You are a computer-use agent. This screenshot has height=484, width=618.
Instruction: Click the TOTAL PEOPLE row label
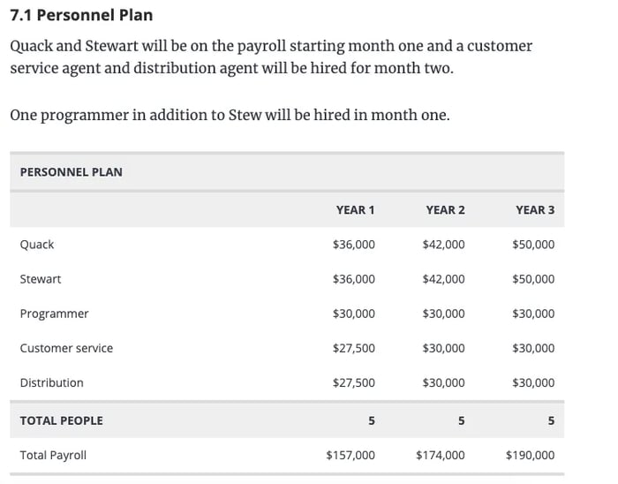click(x=61, y=420)
